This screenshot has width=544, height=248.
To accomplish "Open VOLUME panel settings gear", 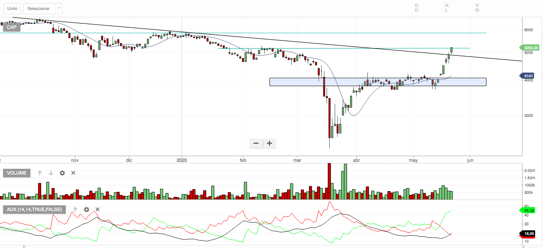I will pyautogui.click(x=62, y=173).
